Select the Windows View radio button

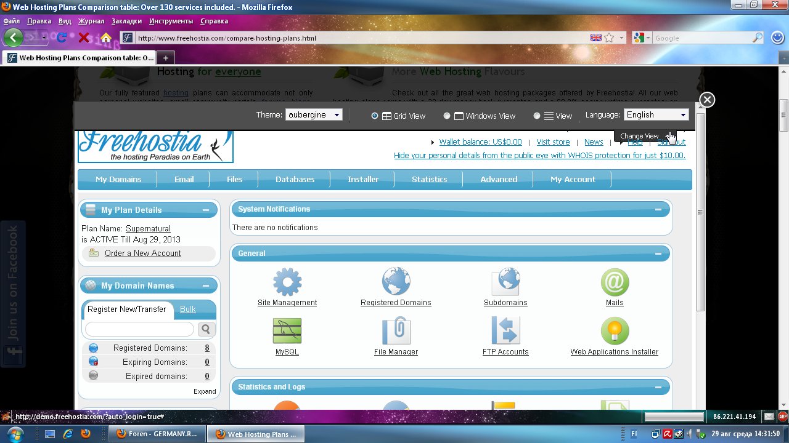click(x=447, y=116)
